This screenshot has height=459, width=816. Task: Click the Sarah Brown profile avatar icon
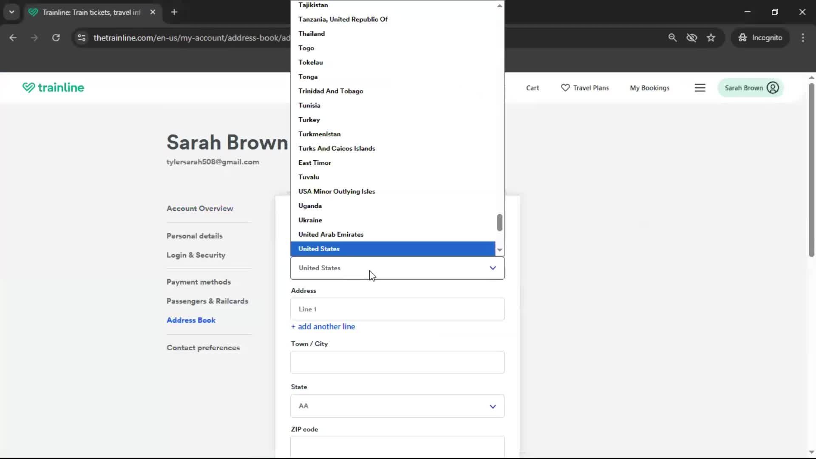[x=772, y=88]
